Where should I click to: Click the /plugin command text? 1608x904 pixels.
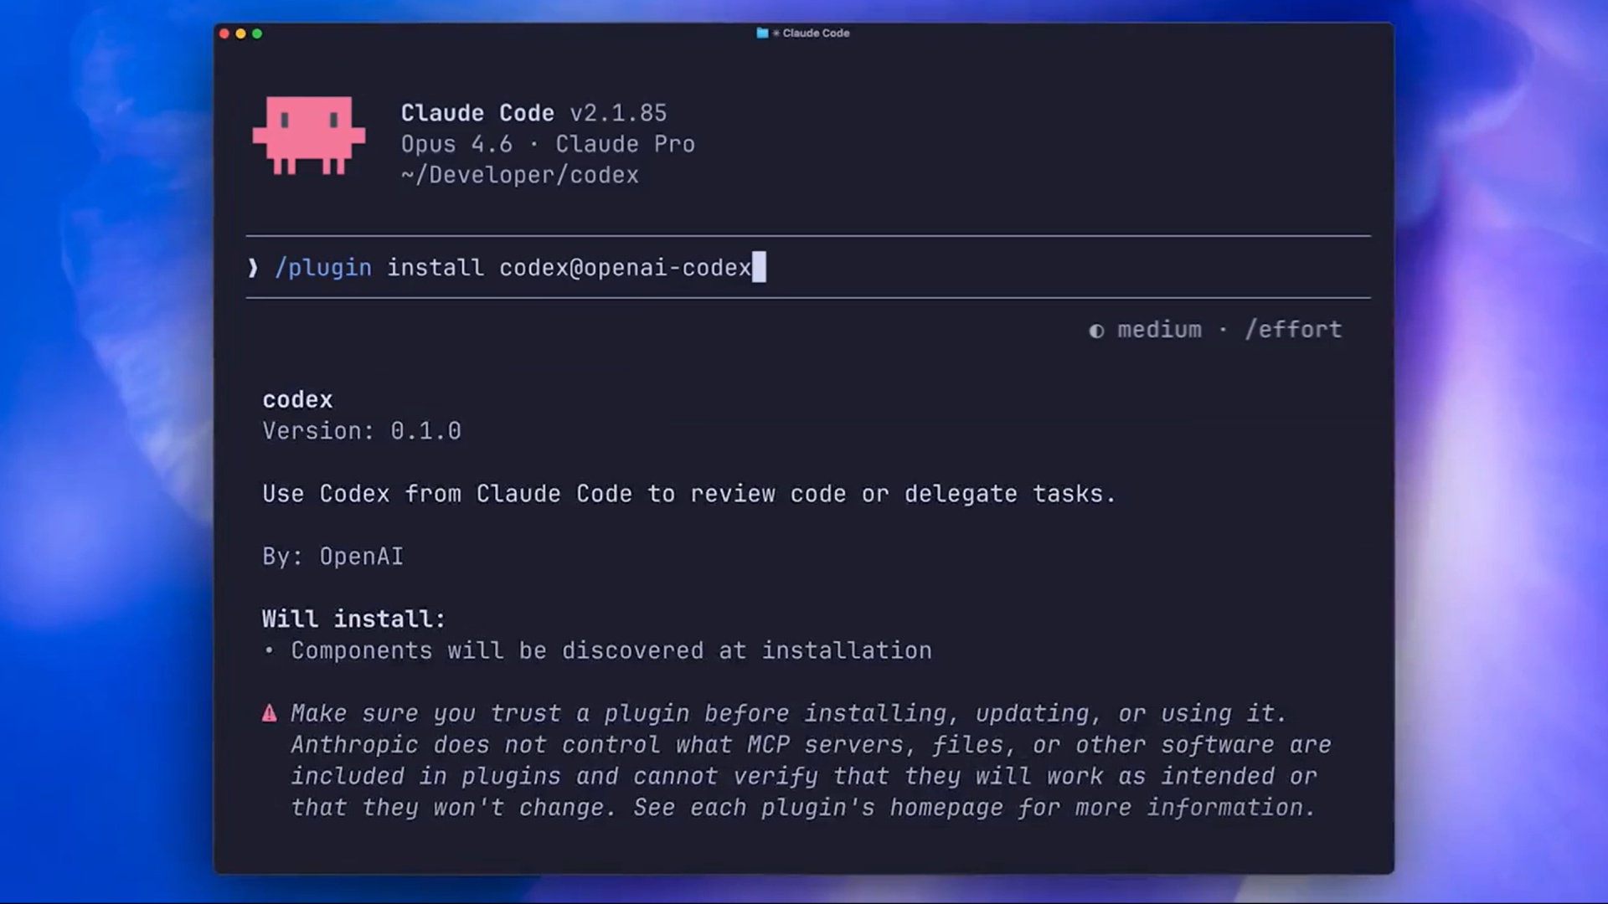pos(323,268)
